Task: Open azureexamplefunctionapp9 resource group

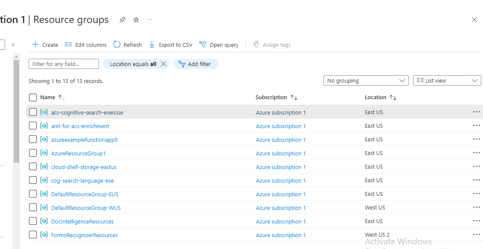Action: 84,140
